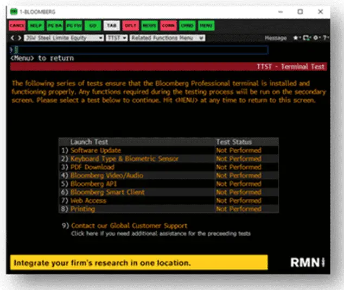Click the green HELP key button
This screenshot has width=344, height=290.
coord(36,26)
